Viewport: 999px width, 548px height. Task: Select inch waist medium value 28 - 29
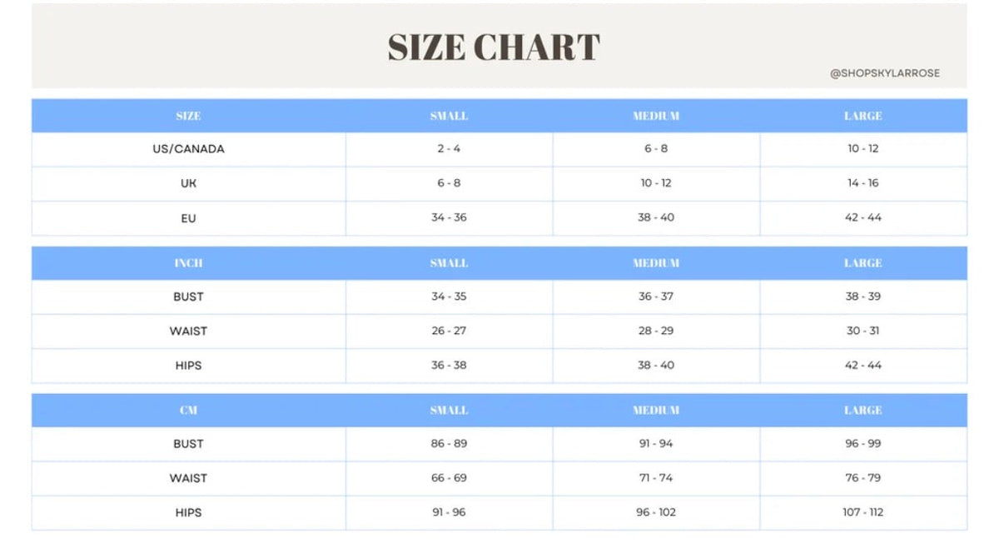click(x=656, y=331)
